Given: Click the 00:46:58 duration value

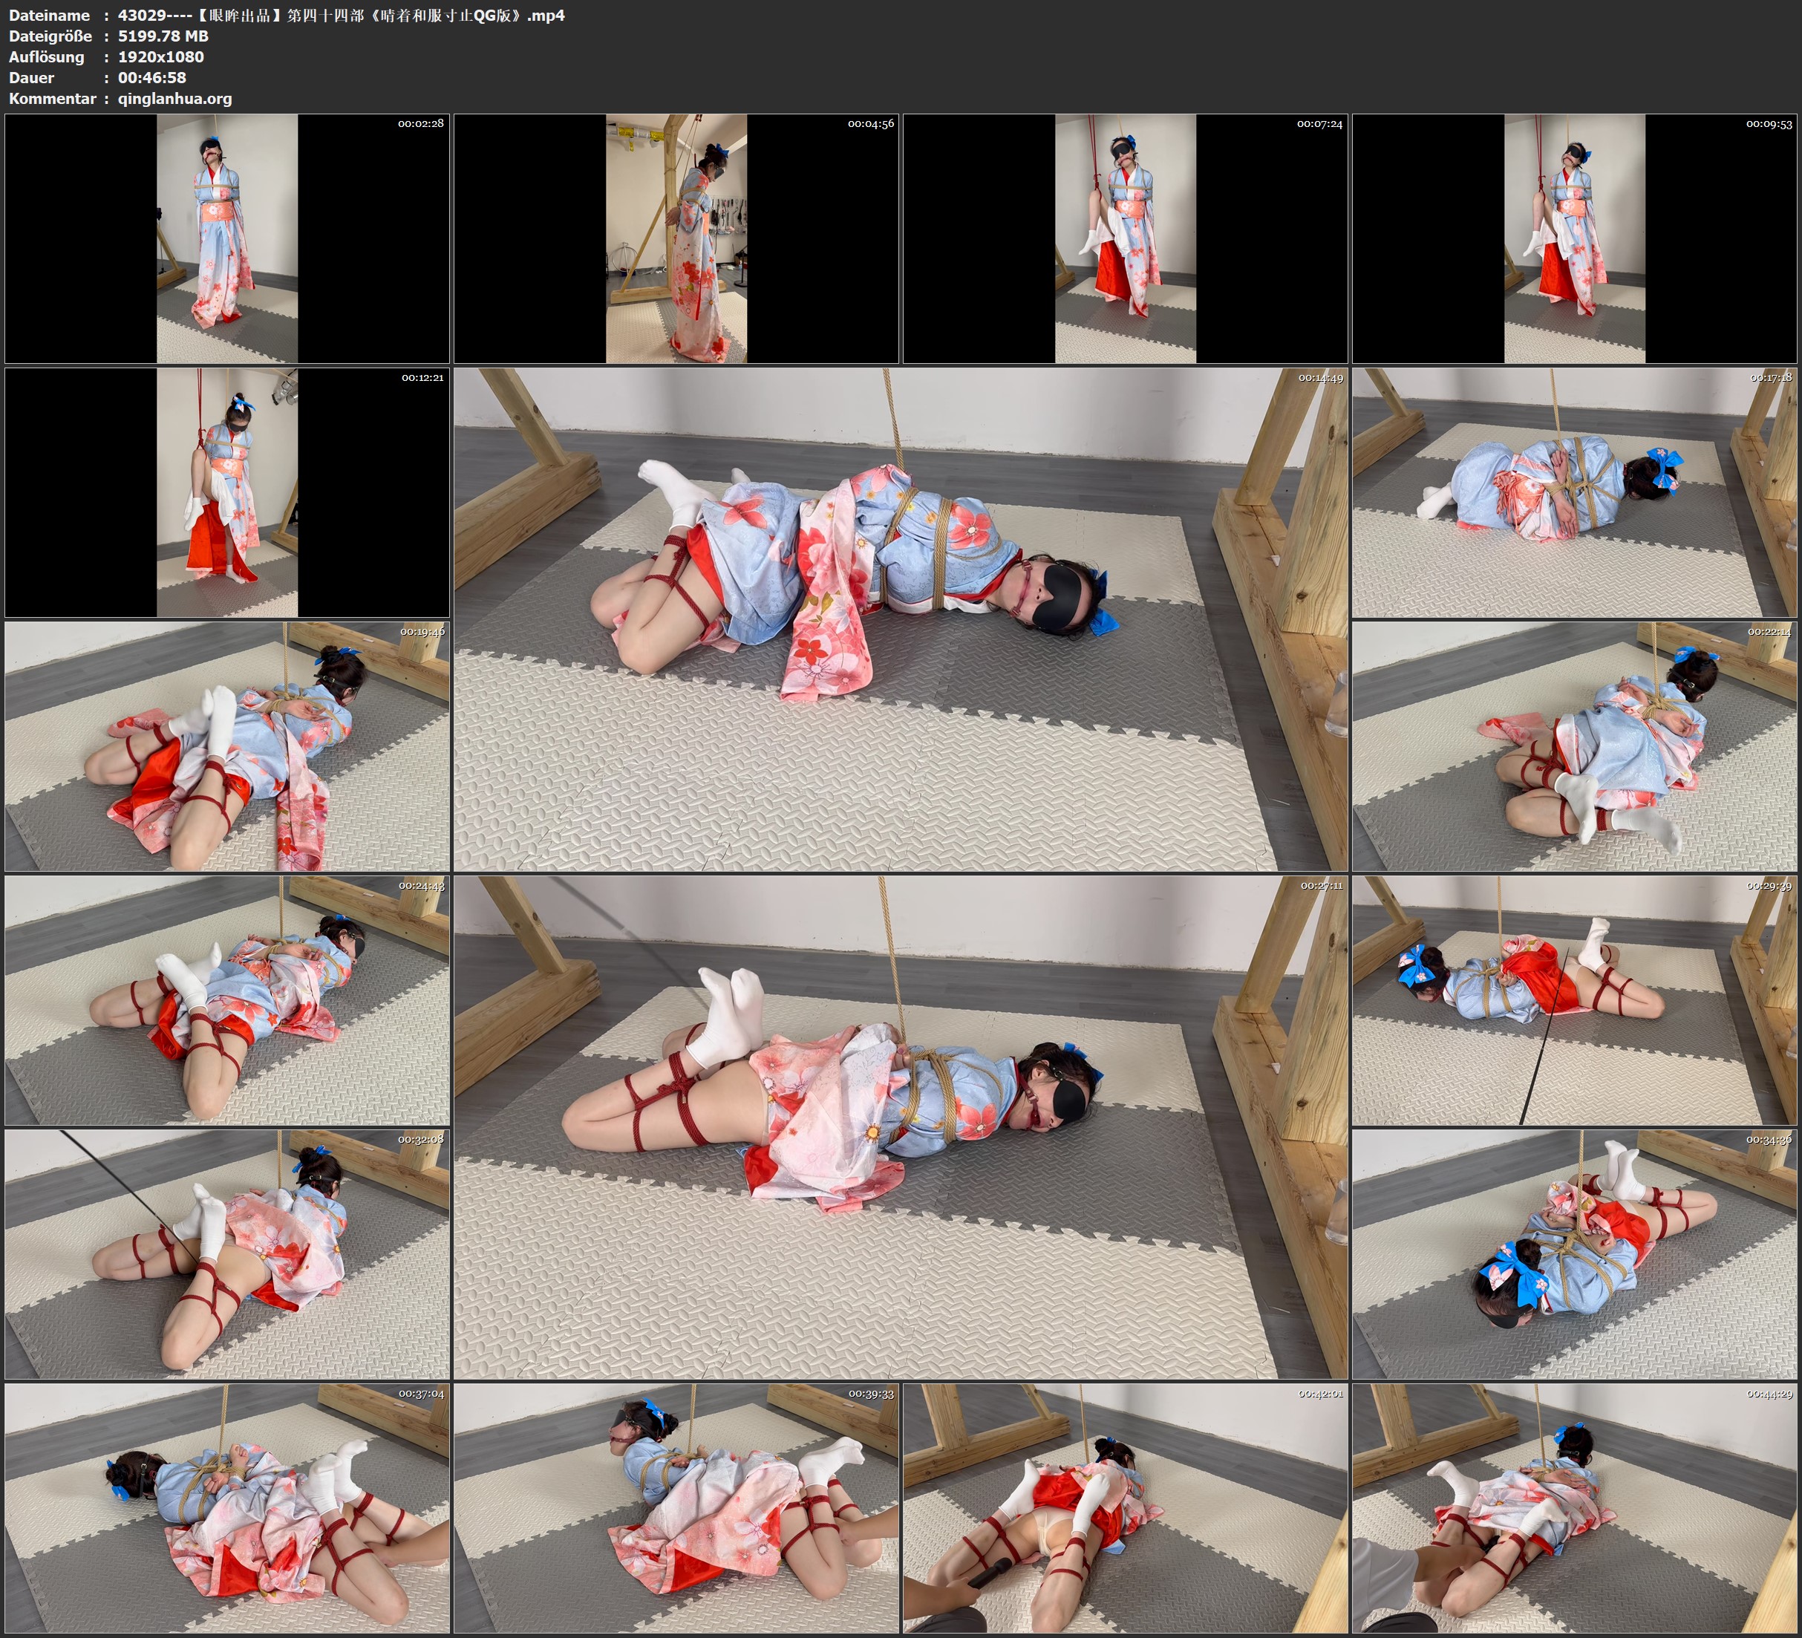Looking at the screenshot, I should coord(152,78).
